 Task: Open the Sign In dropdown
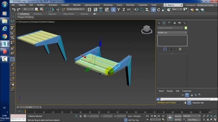coord(173,5)
